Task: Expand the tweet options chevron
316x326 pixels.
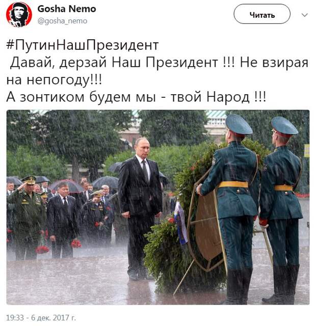Action: (x=305, y=15)
